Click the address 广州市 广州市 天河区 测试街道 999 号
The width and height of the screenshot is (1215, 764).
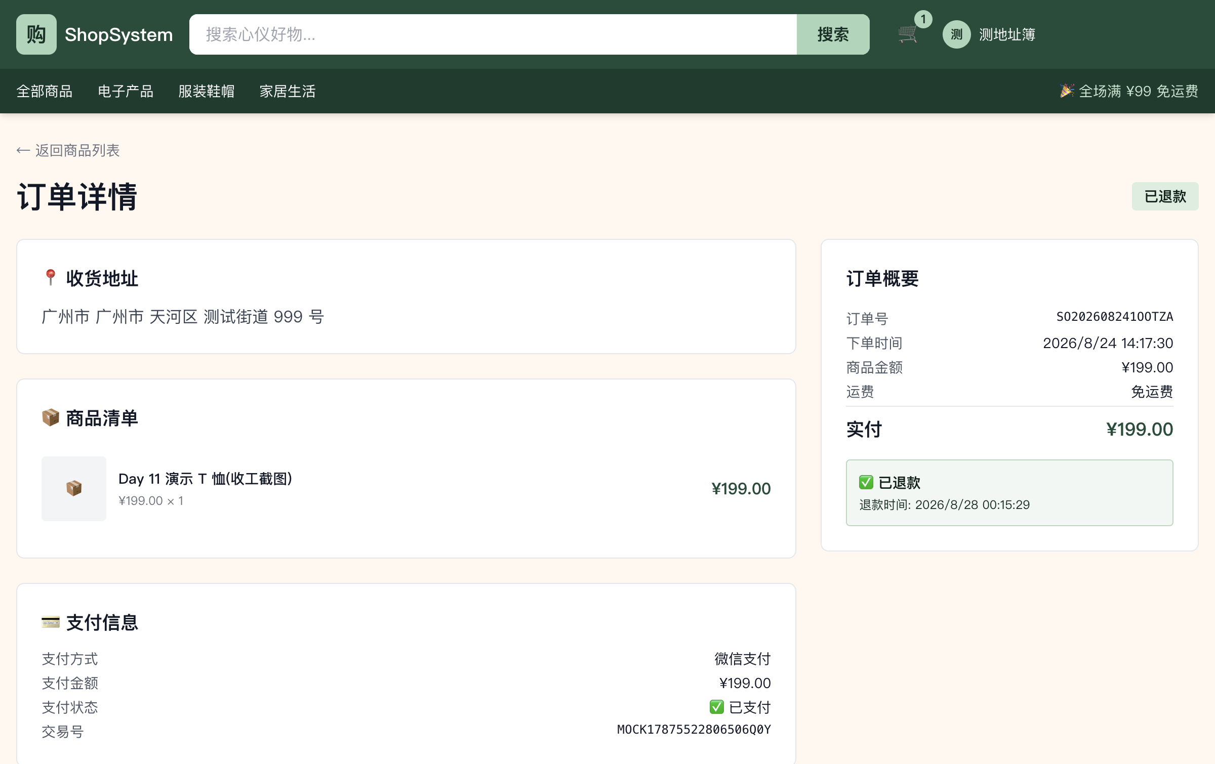183,317
